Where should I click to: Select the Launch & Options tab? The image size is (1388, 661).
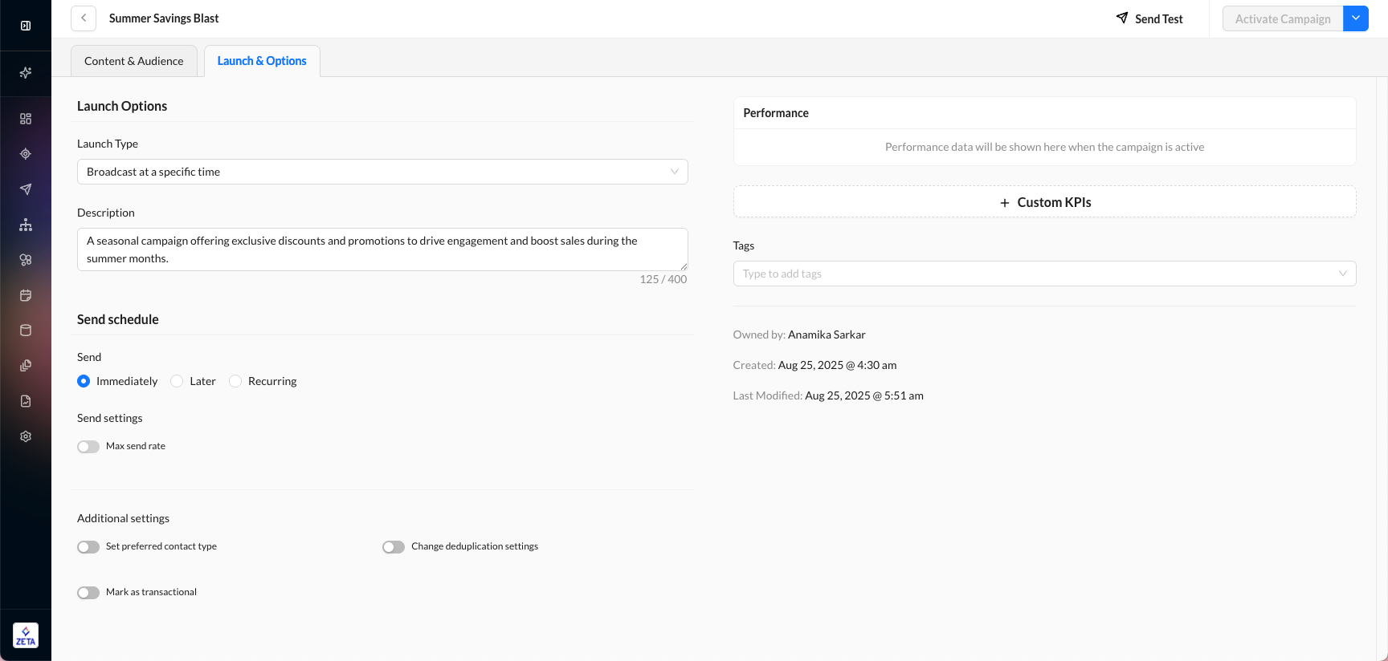click(x=262, y=61)
